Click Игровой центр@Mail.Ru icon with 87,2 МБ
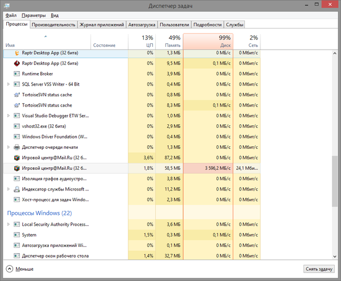This screenshot has width=341, height=281. pyautogui.click(x=16, y=158)
